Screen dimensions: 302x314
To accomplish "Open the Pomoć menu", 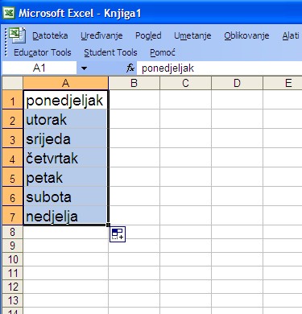I will (x=163, y=52).
